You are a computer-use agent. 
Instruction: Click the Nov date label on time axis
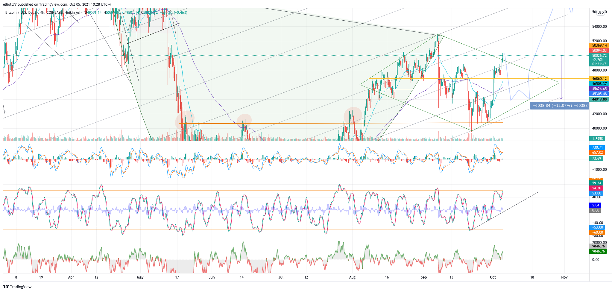pyautogui.click(x=564, y=277)
